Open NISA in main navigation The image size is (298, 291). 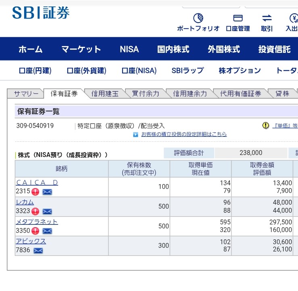pos(129,49)
